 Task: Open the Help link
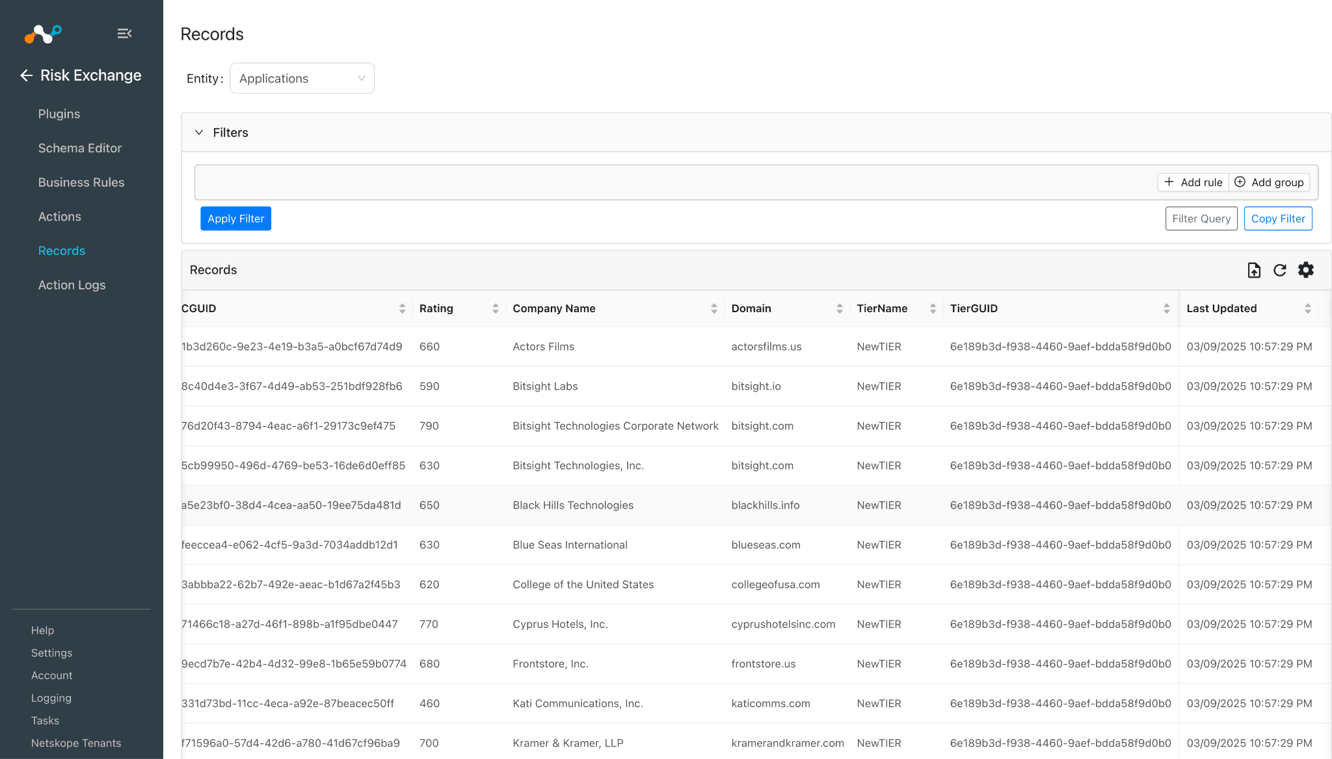point(42,630)
